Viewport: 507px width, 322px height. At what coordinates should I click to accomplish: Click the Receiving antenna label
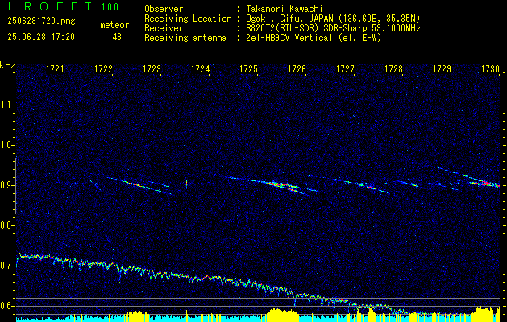pos(185,38)
